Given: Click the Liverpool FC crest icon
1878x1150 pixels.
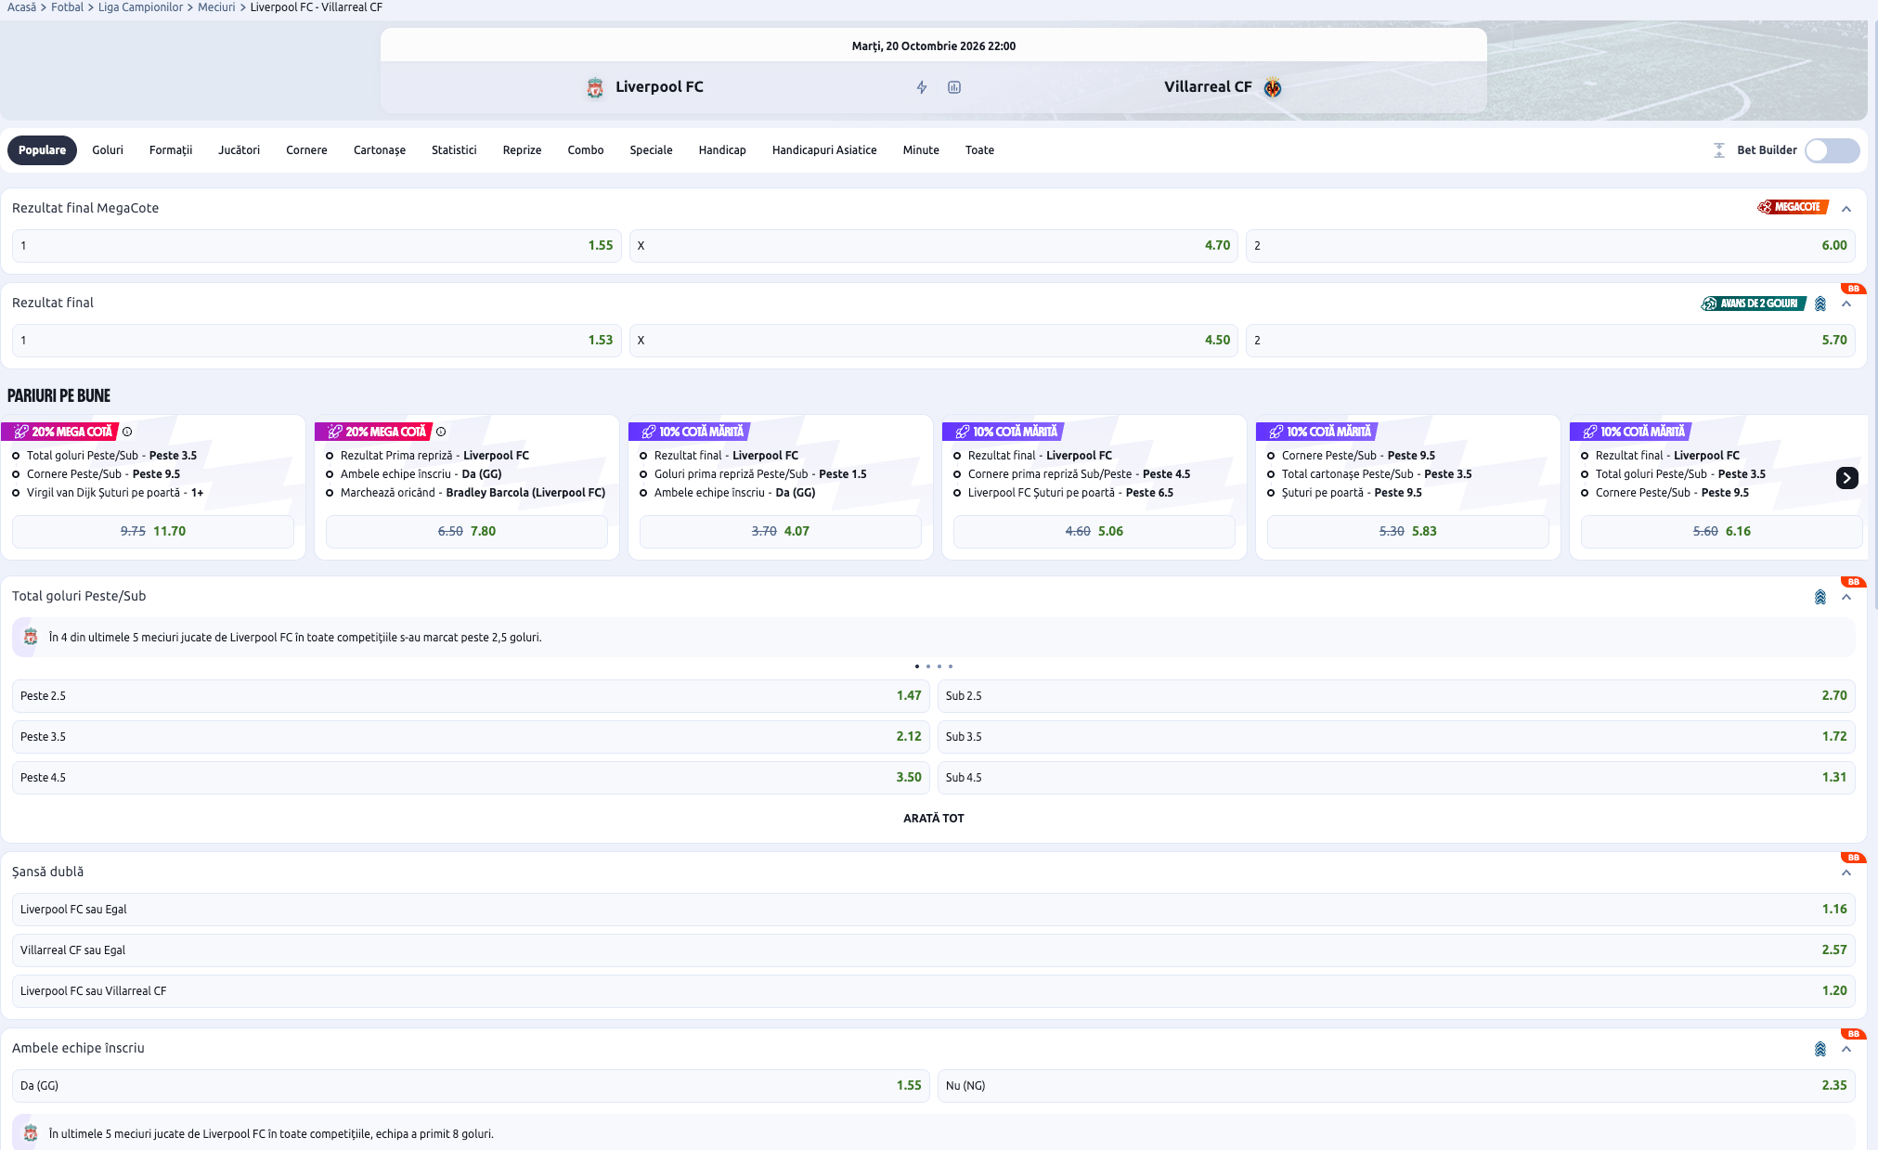Looking at the screenshot, I should click(x=595, y=87).
